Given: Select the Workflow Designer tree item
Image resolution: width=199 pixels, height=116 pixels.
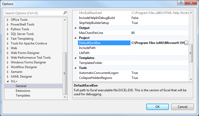Looking at the screenshot, I should tap(24, 67).
